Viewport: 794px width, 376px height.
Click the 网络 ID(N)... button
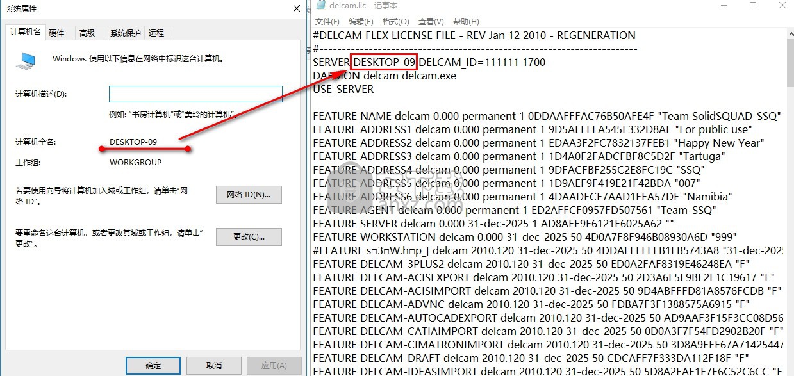[x=249, y=194]
